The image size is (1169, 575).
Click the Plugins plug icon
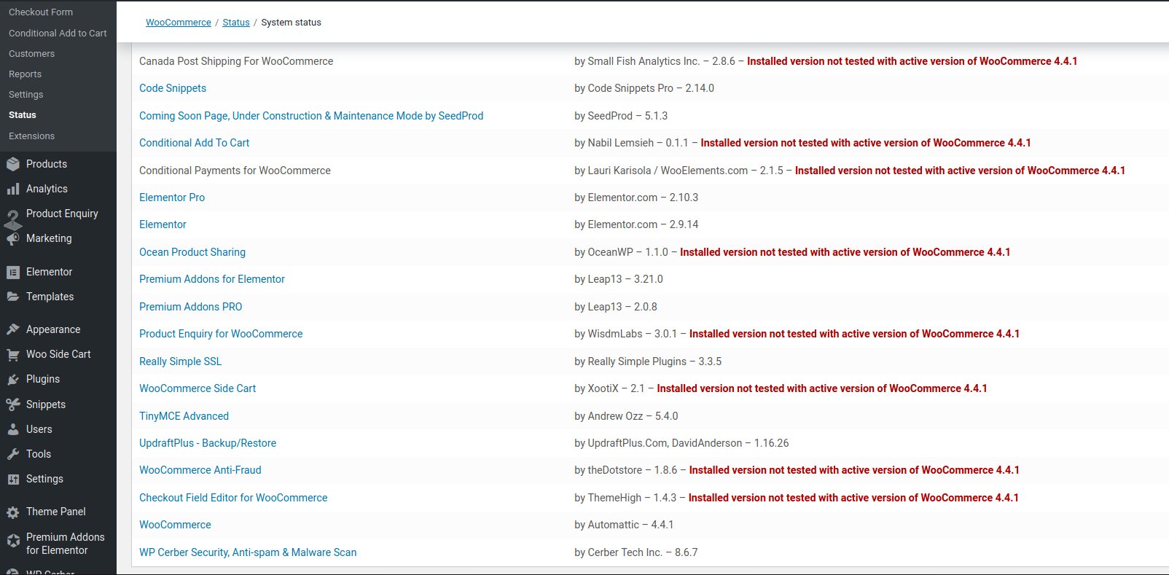pos(13,380)
